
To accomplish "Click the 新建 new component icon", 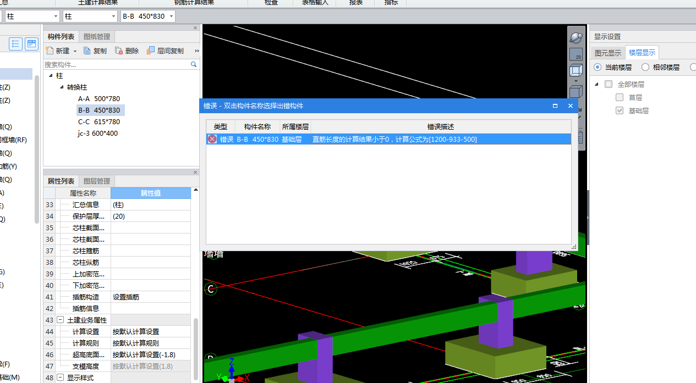I will tap(50, 51).
